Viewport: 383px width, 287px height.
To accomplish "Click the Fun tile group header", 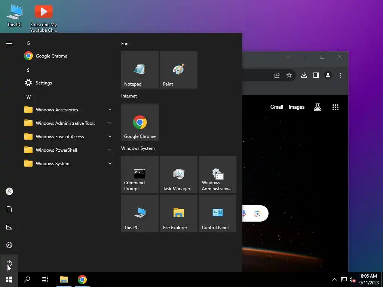I will point(125,44).
